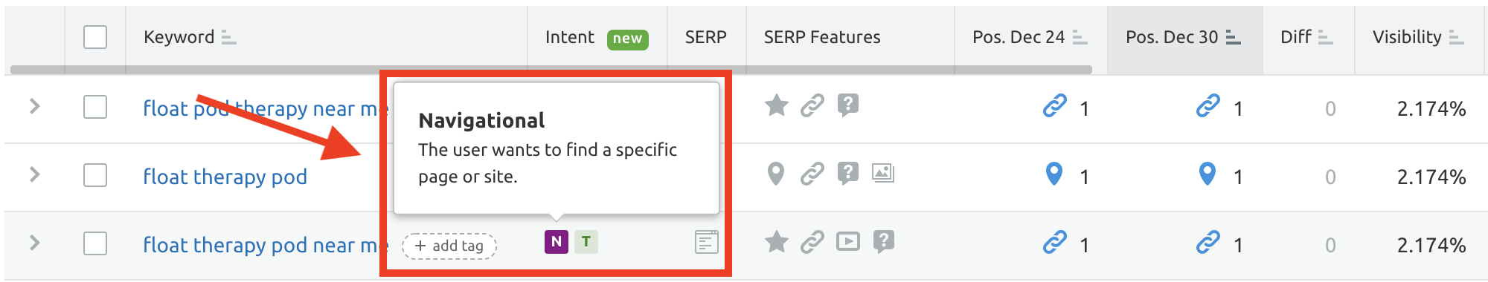Open the SERP snapshot icon in third row
1488x282 pixels.
click(x=706, y=242)
